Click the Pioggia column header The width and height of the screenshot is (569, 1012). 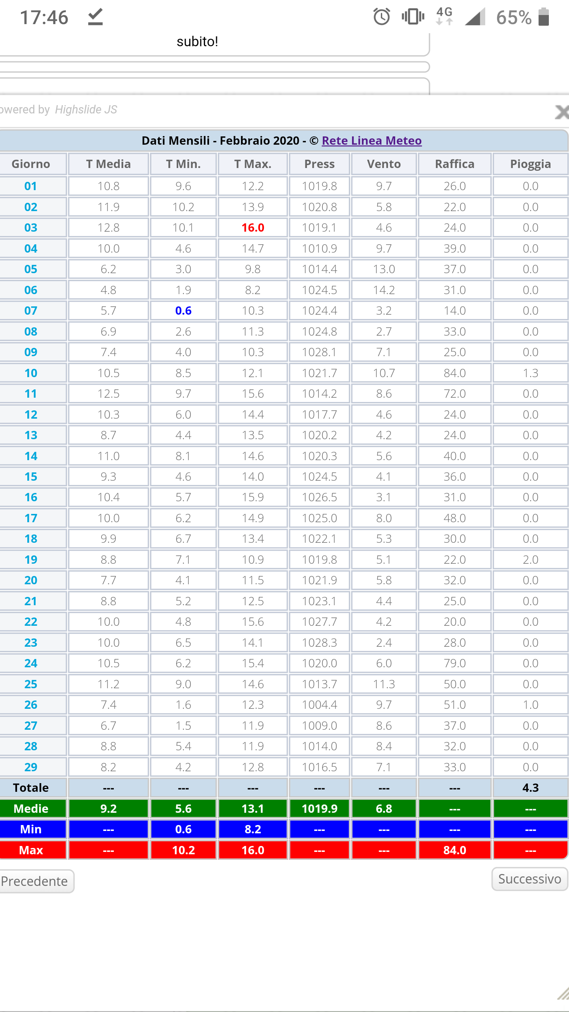[x=530, y=164]
